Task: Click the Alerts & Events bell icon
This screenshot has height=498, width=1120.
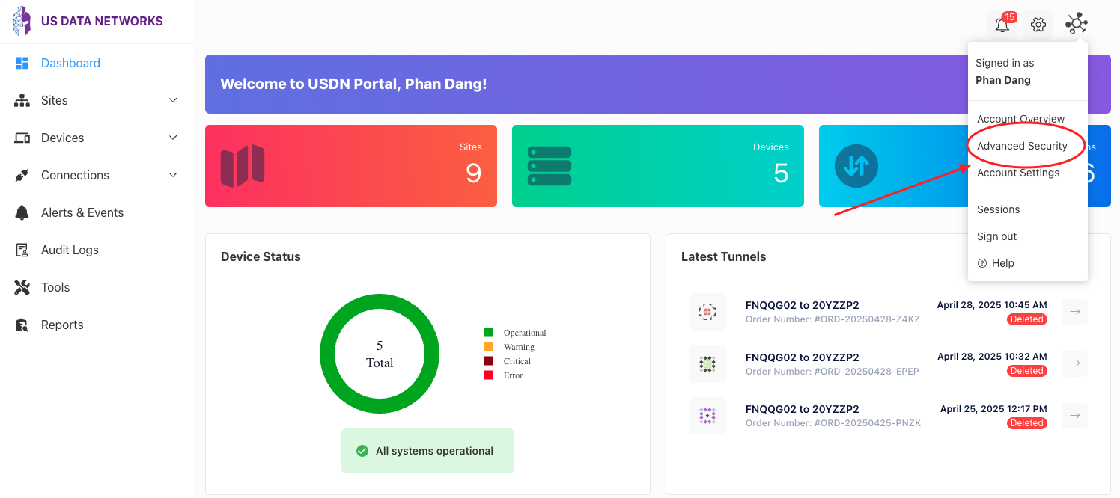Action: click(22, 212)
